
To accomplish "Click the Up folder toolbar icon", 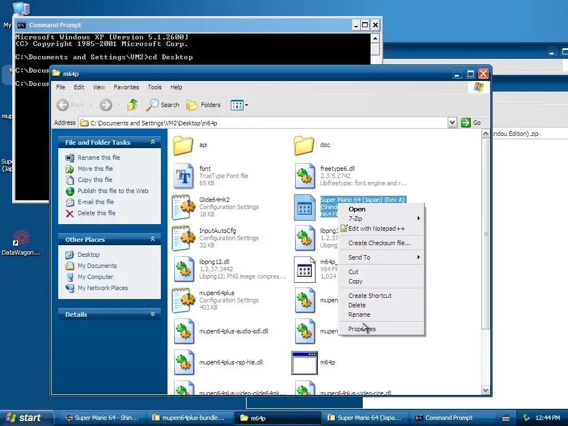I will tap(132, 105).
